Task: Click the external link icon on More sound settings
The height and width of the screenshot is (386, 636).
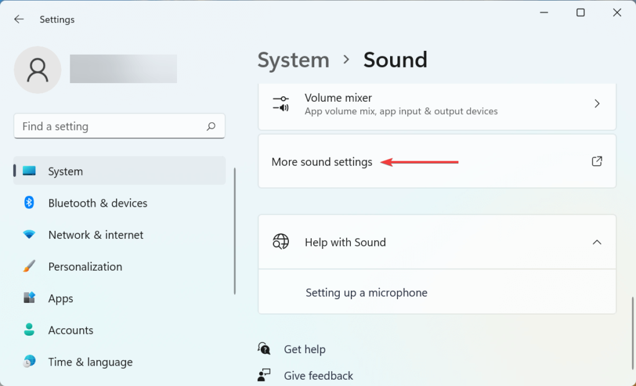Action: pos(596,161)
